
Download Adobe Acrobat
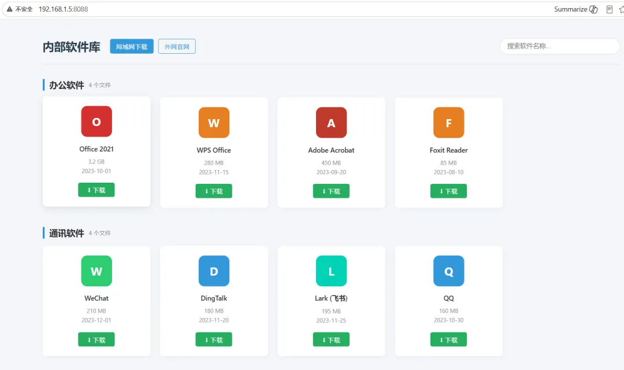[x=331, y=191]
